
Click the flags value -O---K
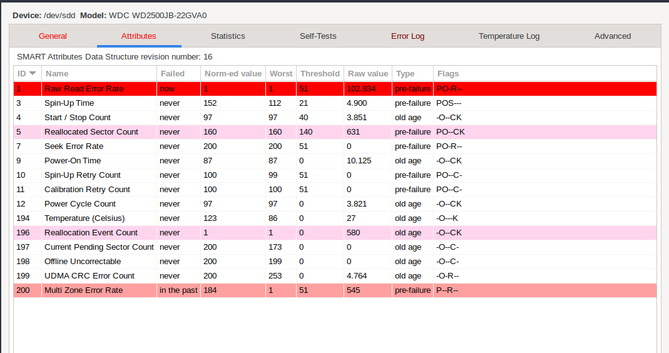447,218
